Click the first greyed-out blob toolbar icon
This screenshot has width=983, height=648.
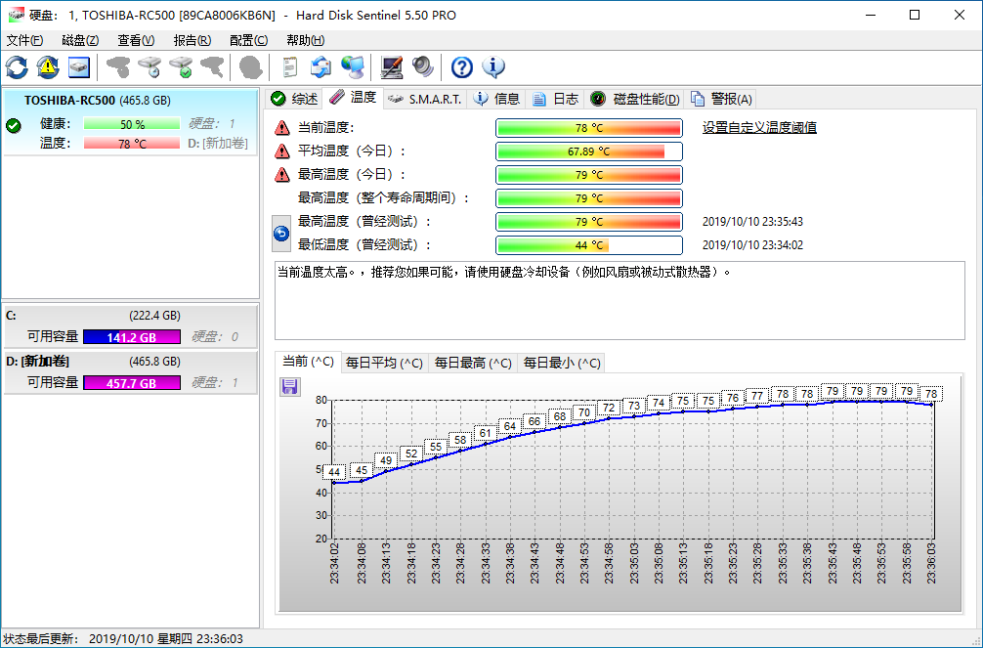[x=118, y=67]
